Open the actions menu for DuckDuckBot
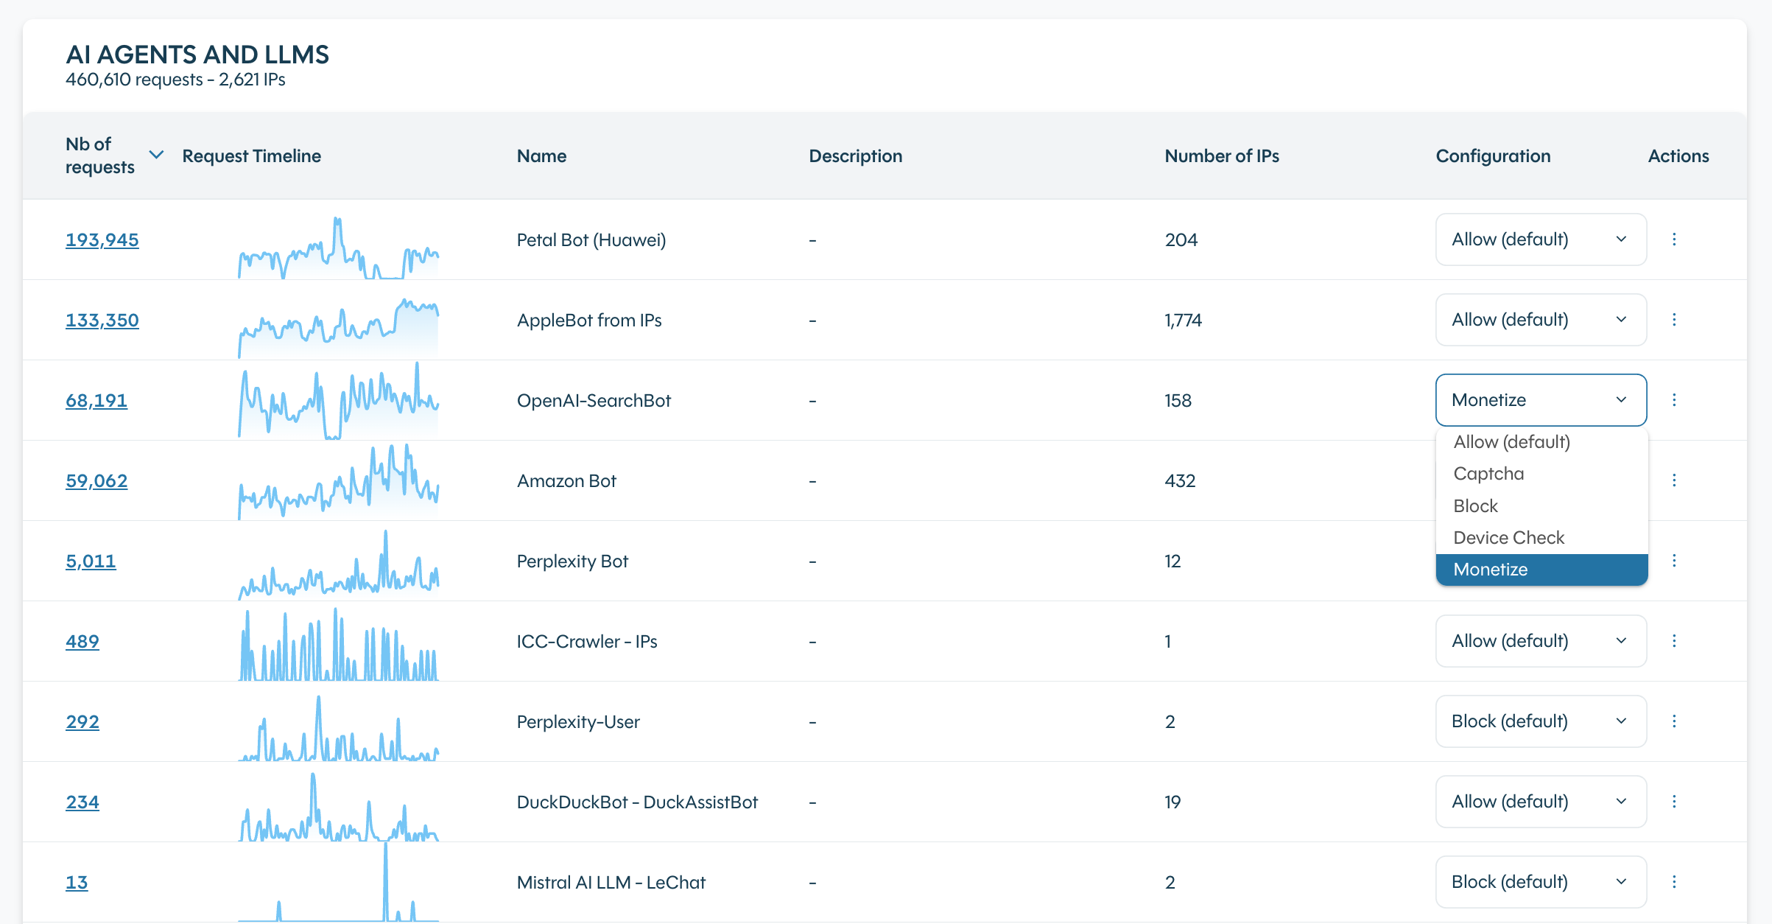The image size is (1772, 924). pyautogui.click(x=1676, y=802)
